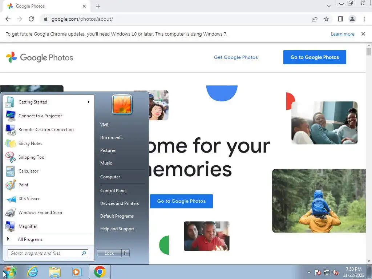
Task: Click the user account flower picture
Action: click(122, 104)
